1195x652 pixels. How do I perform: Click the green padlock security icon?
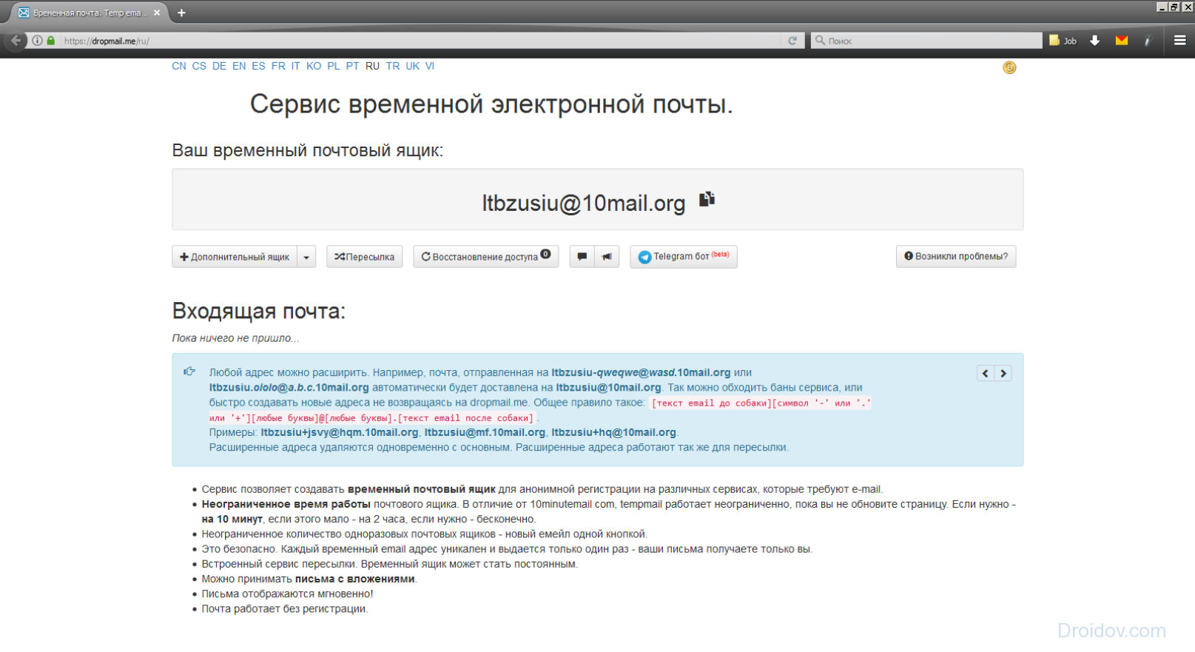(x=50, y=41)
